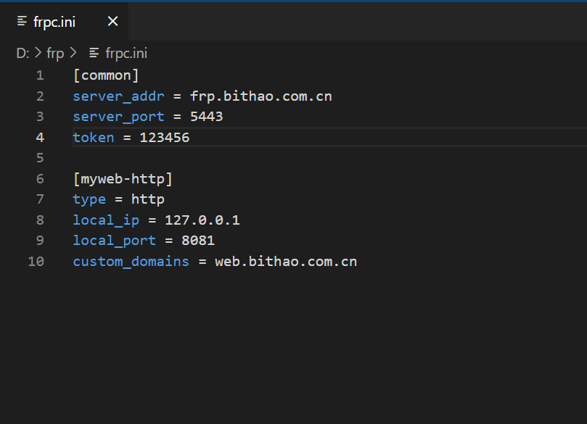Close the frpc.ini editor tab
The width and height of the screenshot is (587, 424).
(112, 21)
